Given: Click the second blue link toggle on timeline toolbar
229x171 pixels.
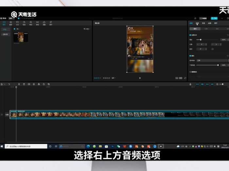Looking at the screenshot, I should (202, 84).
